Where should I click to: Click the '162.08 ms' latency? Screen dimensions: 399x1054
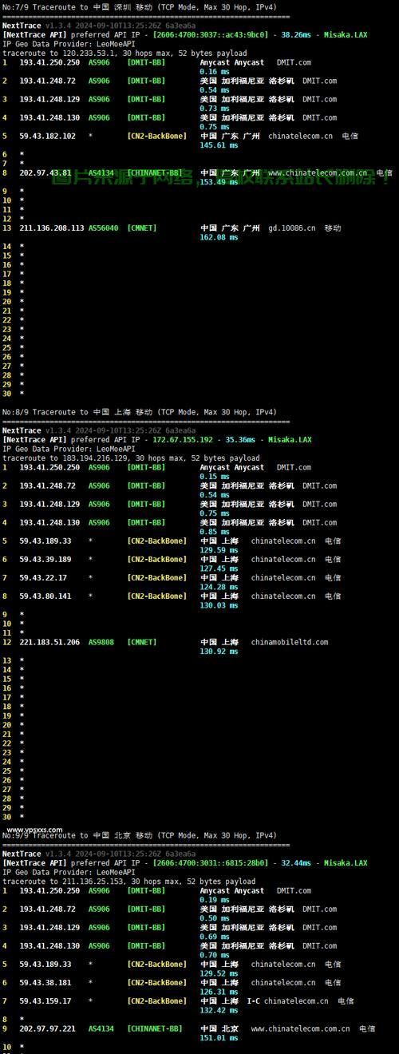(x=218, y=237)
